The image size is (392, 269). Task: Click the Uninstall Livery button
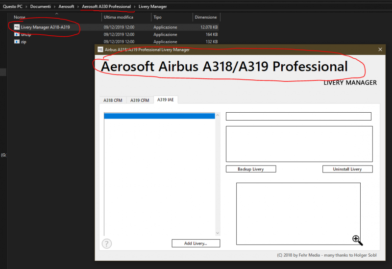347,169
